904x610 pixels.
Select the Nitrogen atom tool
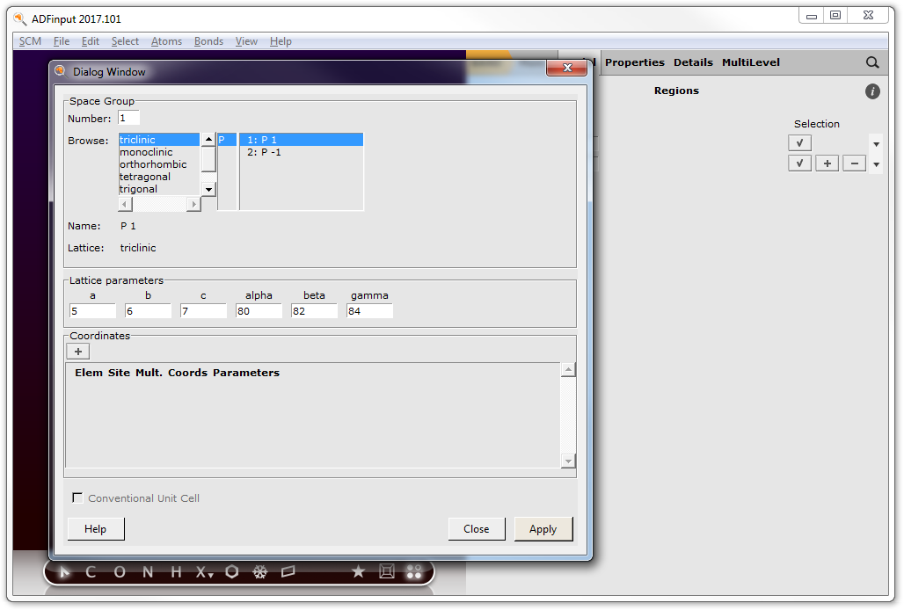point(148,572)
